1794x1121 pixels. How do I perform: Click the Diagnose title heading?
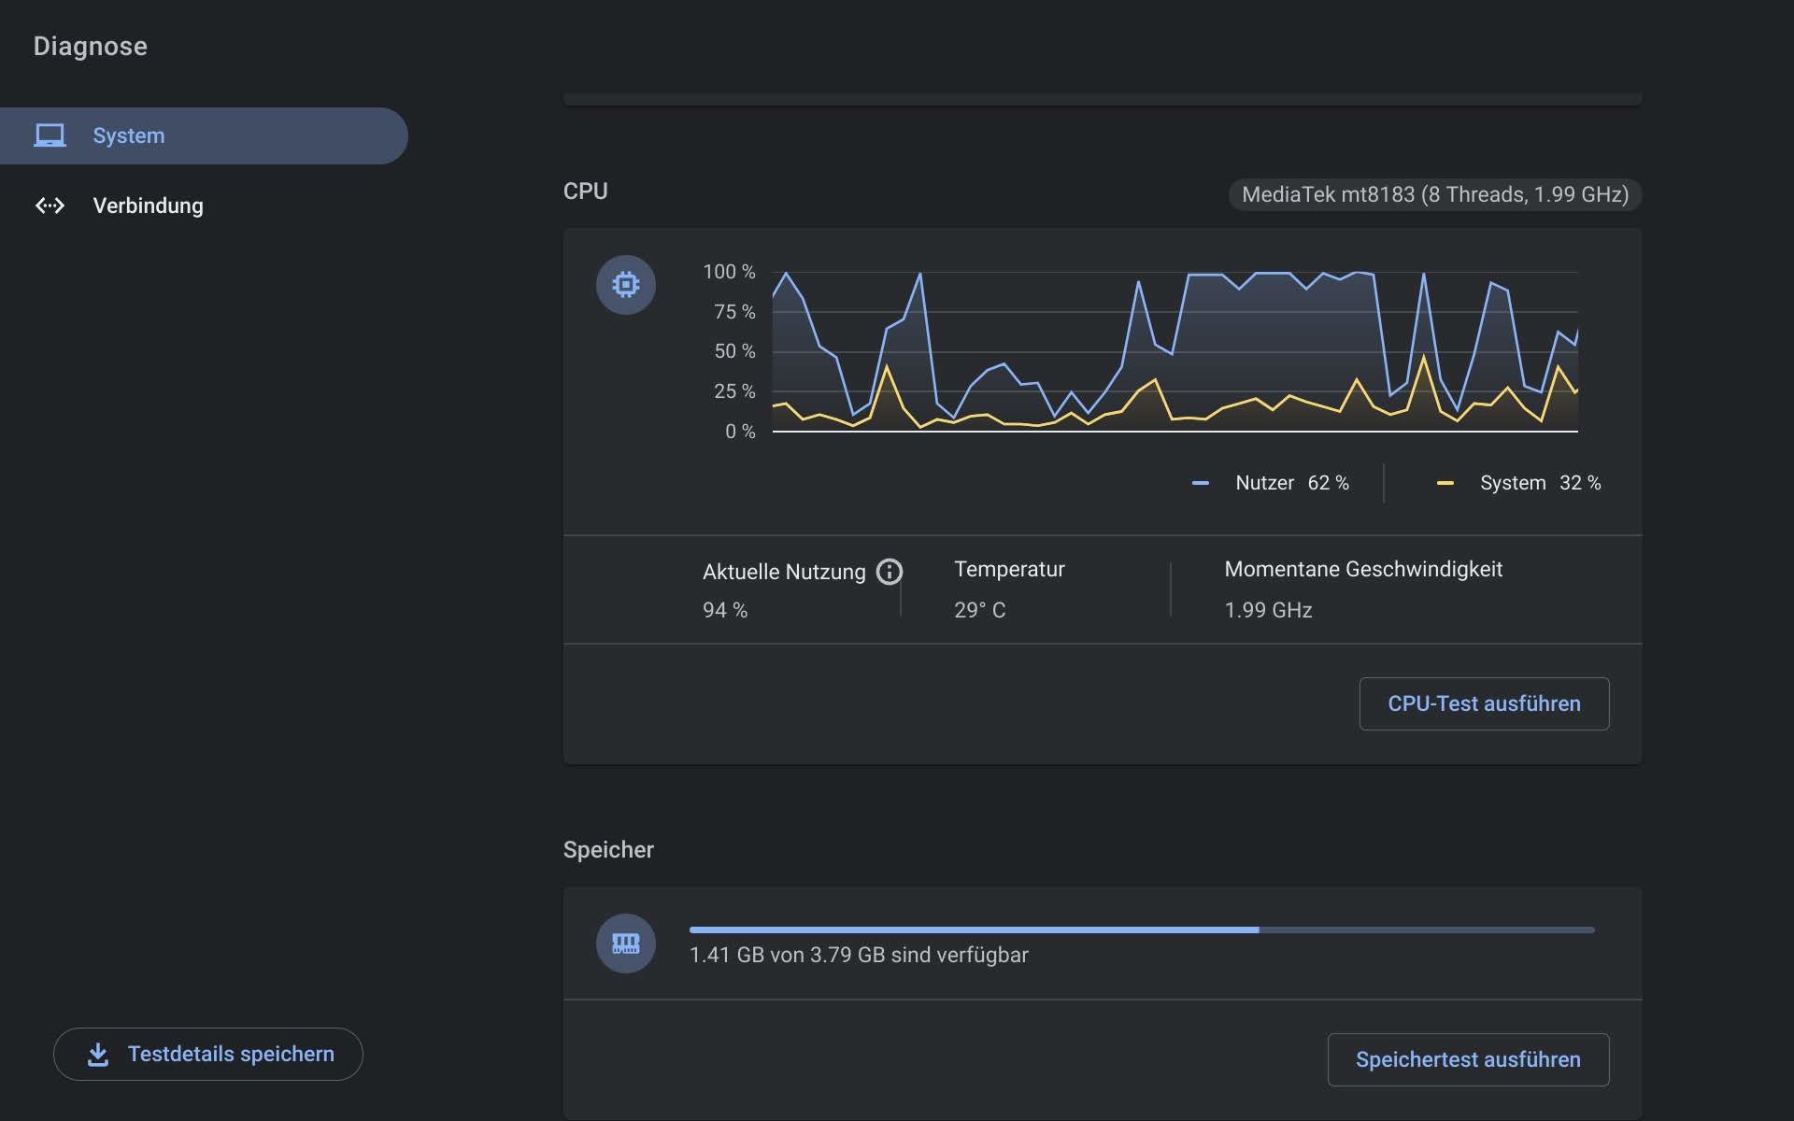point(91,47)
